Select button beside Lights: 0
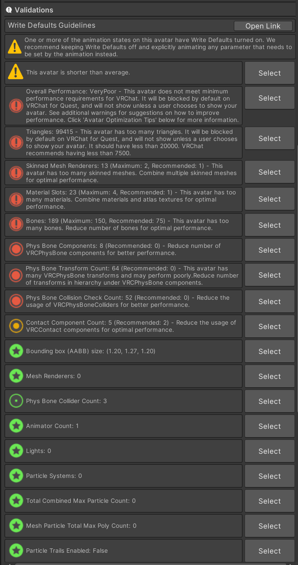Image resolution: width=298 pixels, height=565 pixels. [270, 451]
